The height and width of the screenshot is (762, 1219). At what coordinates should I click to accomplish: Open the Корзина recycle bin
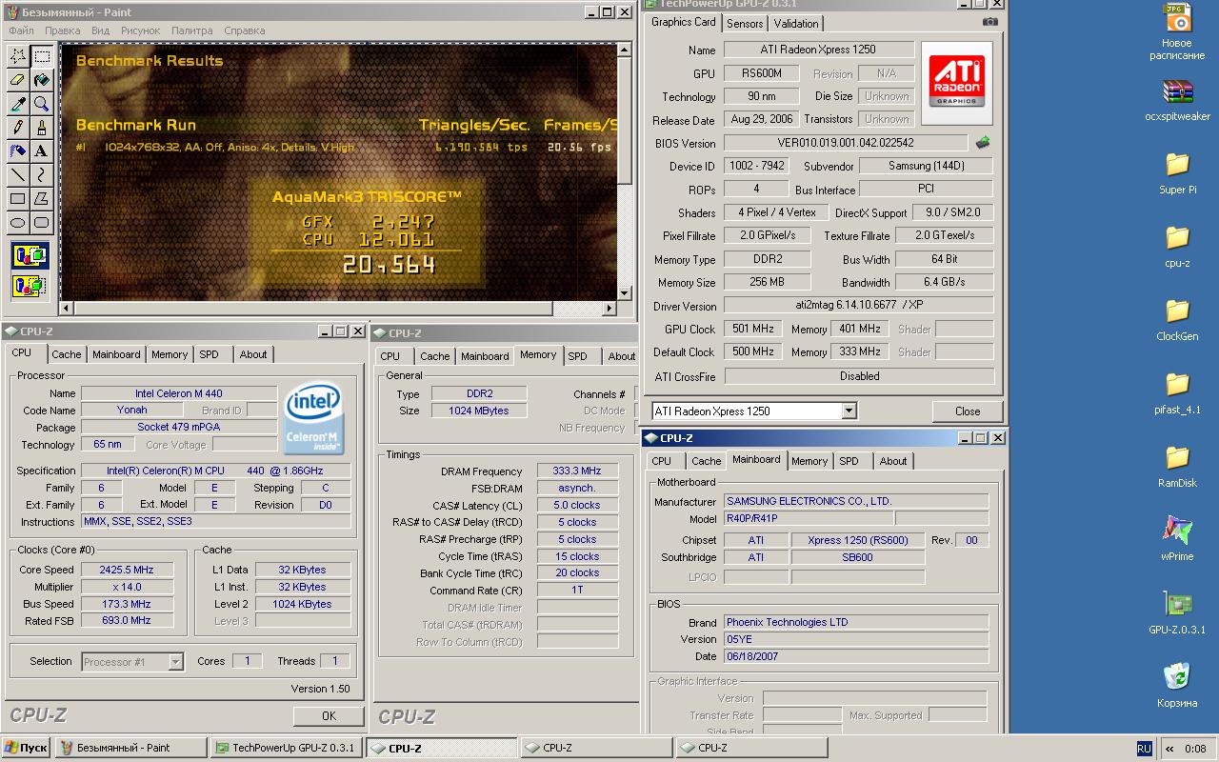click(1178, 686)
